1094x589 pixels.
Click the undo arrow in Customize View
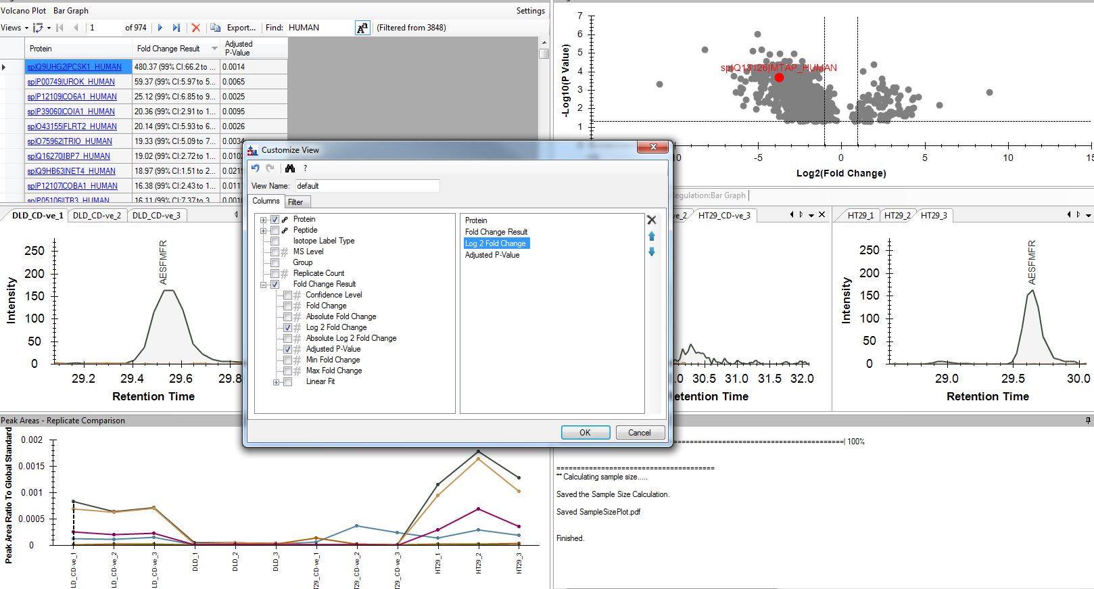(255, 168)
